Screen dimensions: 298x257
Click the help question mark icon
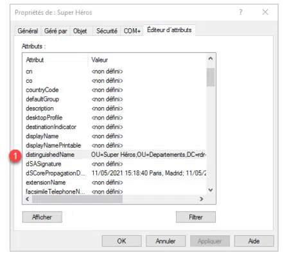[241, 12]
